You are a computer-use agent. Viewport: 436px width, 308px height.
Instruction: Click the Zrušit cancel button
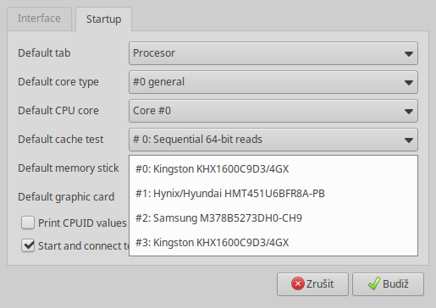(312, 284)
